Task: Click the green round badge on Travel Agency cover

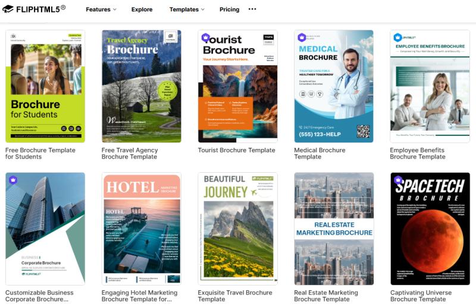Action: (167, 91)
